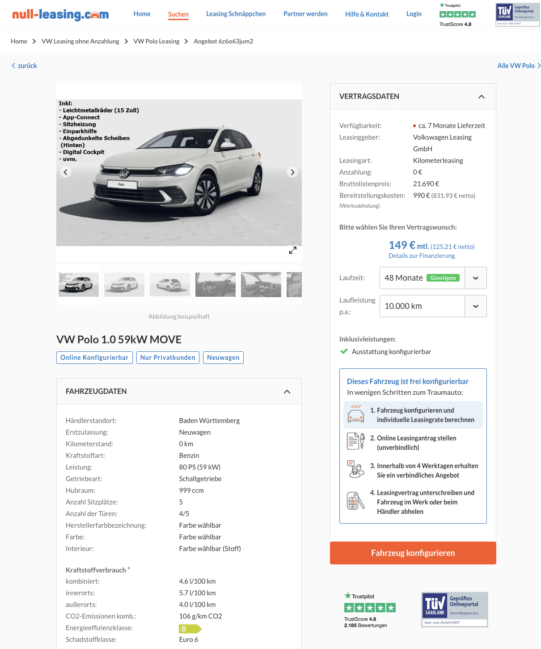Open the TÜV Saarland badge in header
Viewport: 541px width, 649px height.
pos(517,15)
